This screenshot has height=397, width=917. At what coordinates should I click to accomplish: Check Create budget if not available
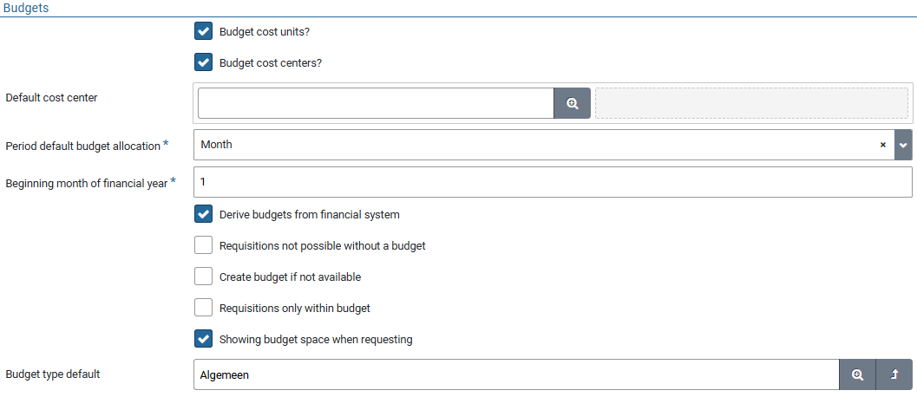click(x=204, y=277)
